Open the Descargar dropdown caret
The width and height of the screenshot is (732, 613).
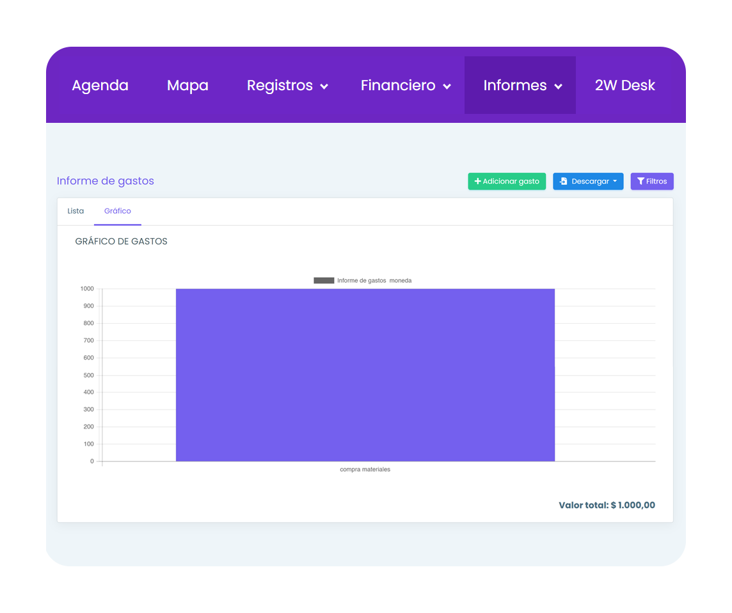click(615, 181)
